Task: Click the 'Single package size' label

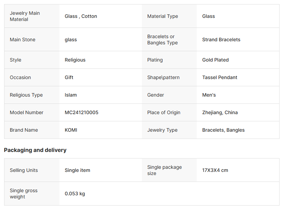Action: tap(164, 170)
